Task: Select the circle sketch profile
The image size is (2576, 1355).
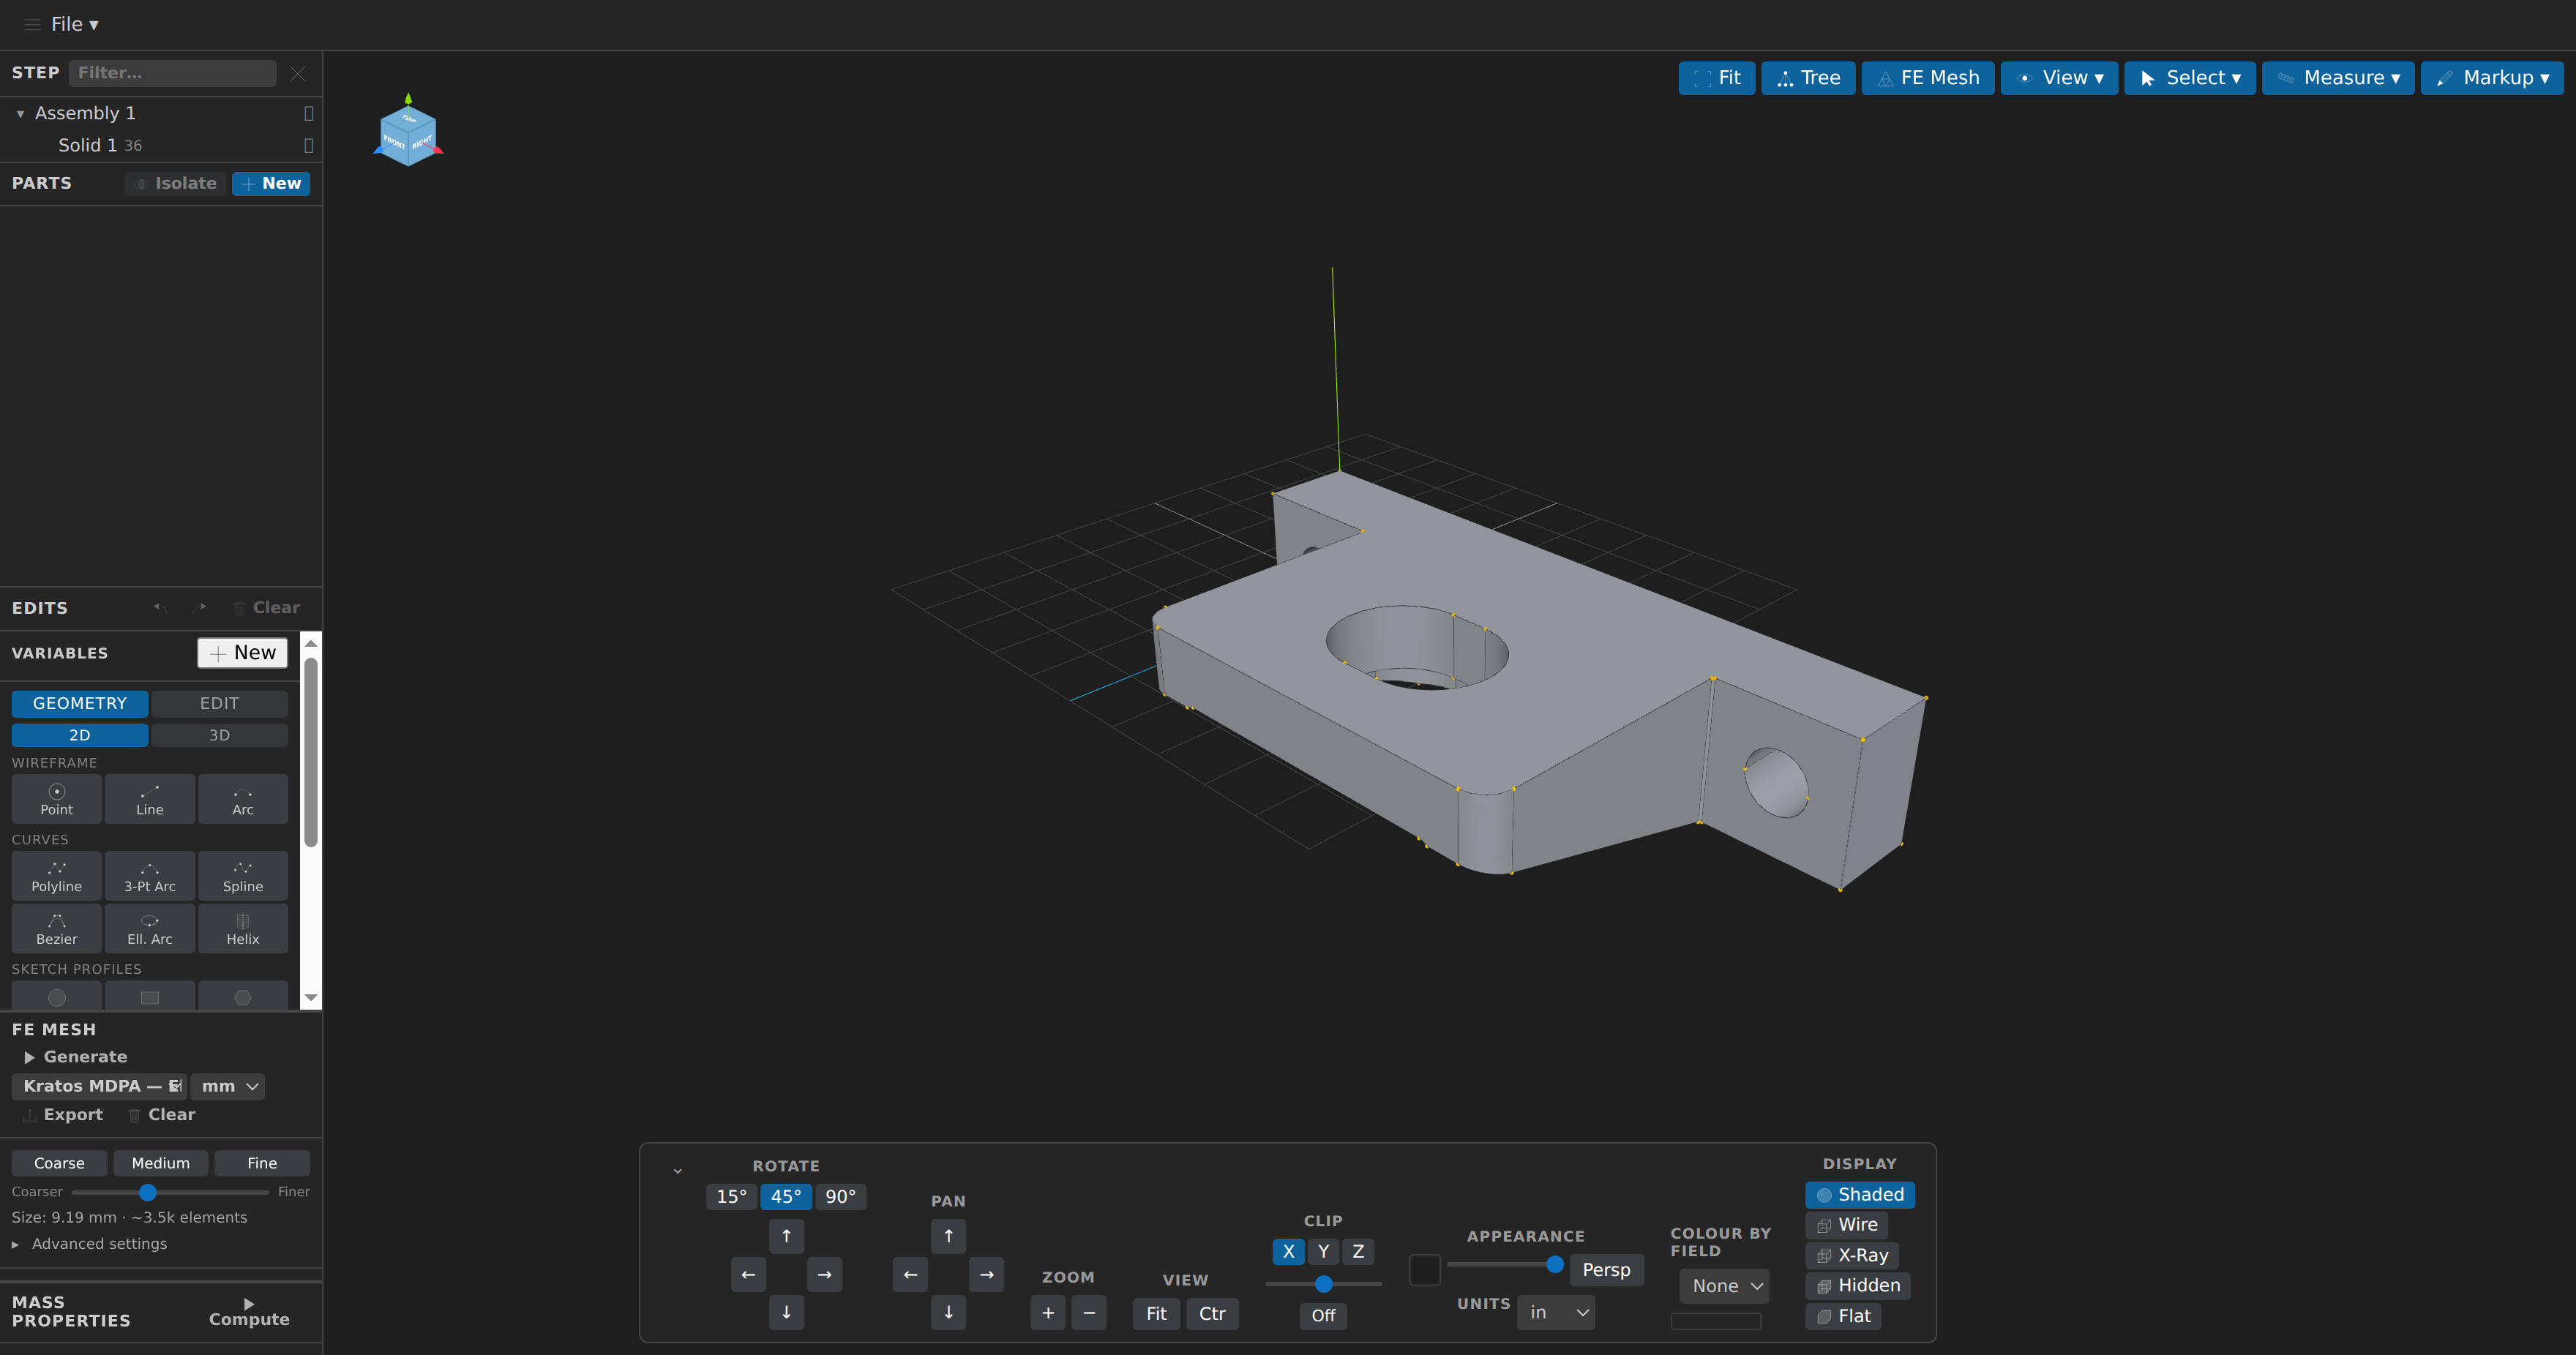Action: 56,996
